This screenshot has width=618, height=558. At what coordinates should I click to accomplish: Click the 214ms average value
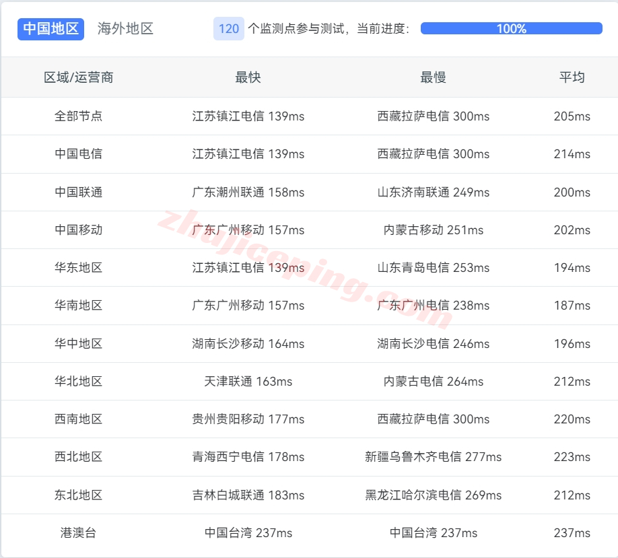tap(572, 153)
